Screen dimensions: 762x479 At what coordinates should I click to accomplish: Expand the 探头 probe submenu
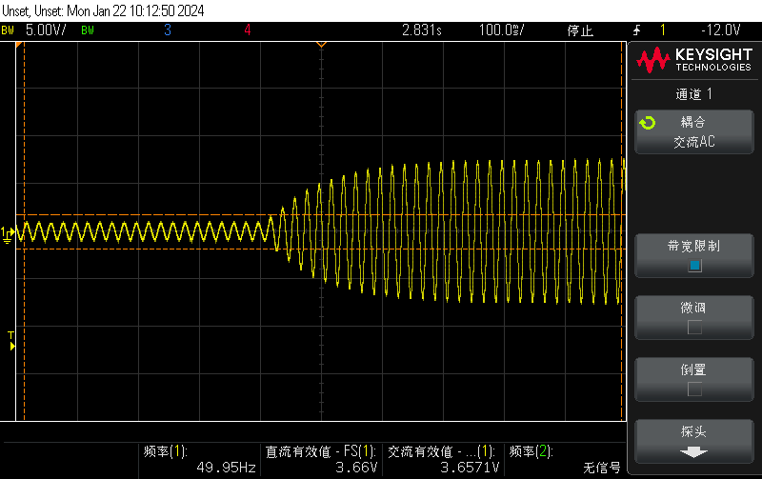(x=694, y=440)
